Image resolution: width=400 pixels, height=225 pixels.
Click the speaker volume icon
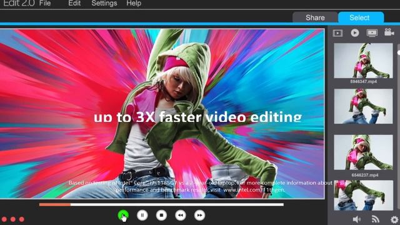click(357, 219)
